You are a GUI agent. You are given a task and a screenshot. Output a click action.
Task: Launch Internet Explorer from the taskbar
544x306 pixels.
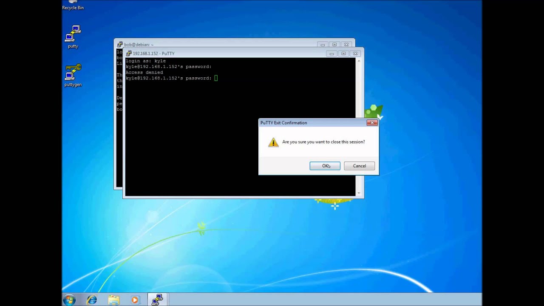[x=91, y=300]
